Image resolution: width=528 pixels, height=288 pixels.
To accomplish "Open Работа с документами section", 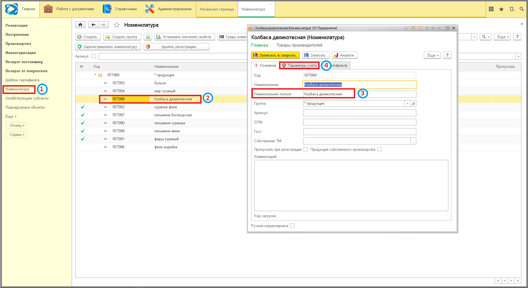I will 69,9.
